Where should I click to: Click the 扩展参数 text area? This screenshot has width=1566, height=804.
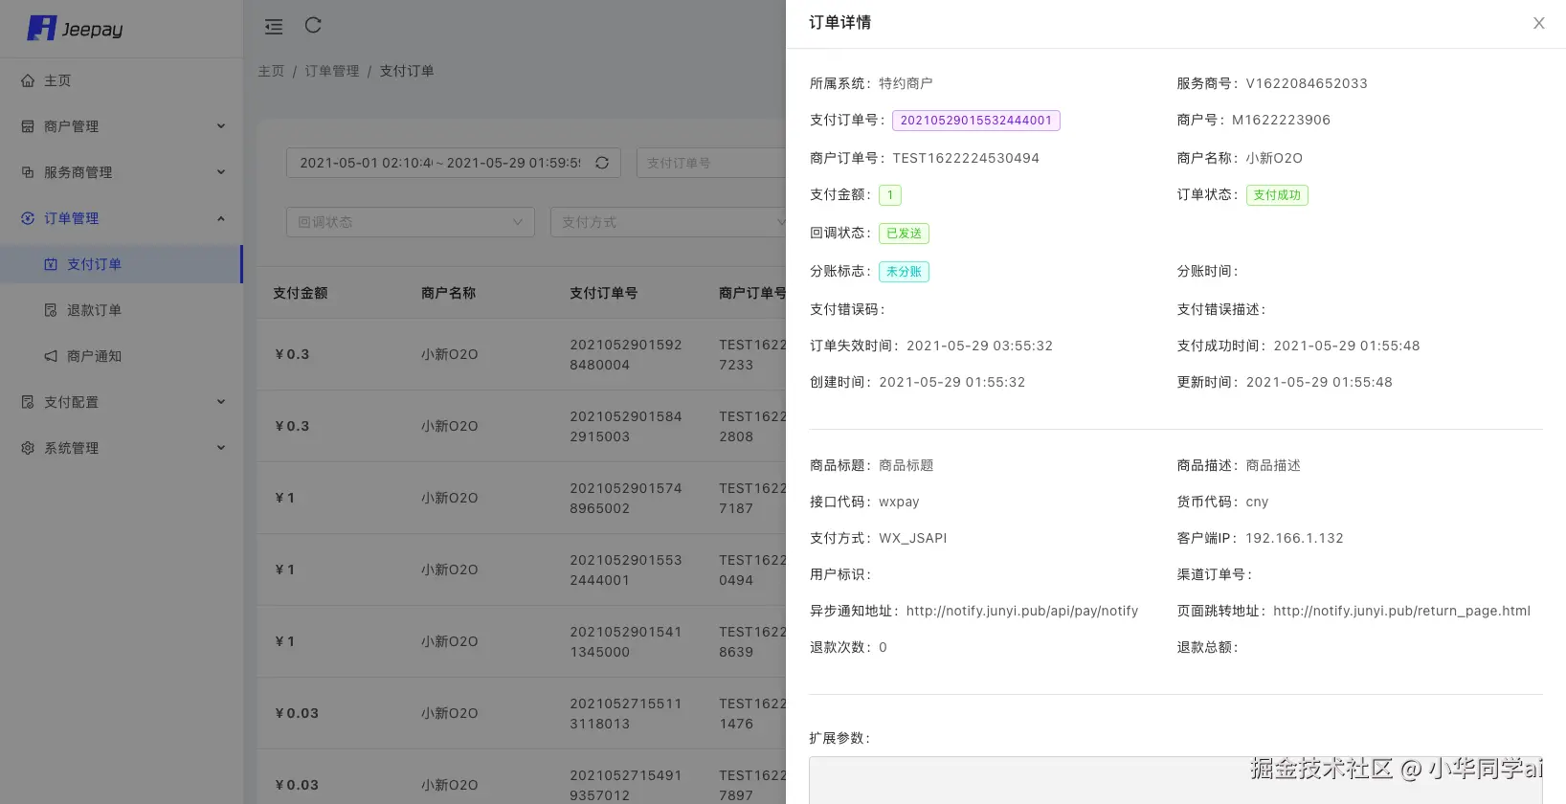(1175, 781)
